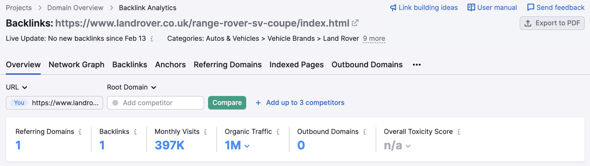Click the Send feedback speech bubble icon

point(531,7)
